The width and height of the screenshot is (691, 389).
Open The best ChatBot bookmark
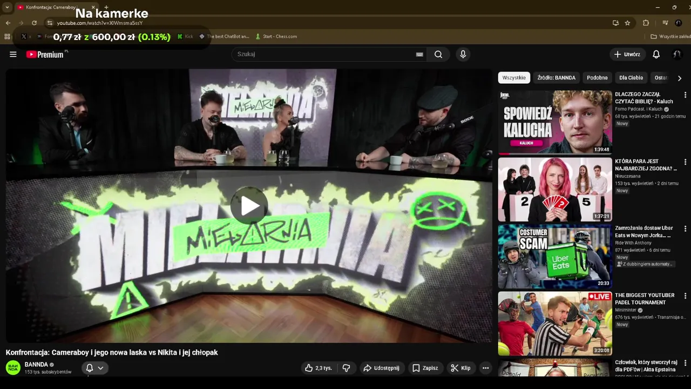pos(224,36)
